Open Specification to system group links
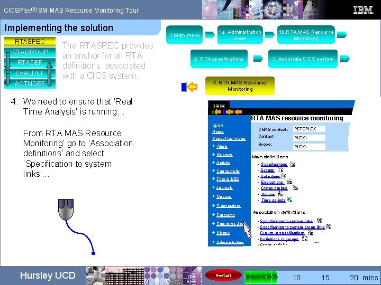 click(292, 227)
